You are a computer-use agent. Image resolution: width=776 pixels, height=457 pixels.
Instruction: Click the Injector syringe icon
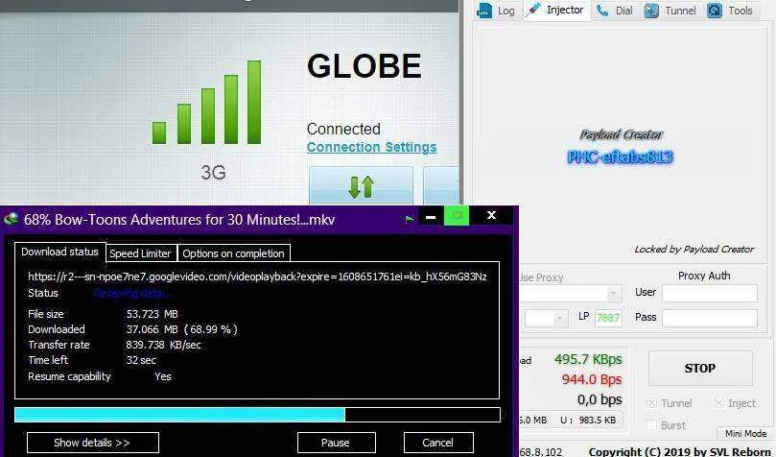533,10
